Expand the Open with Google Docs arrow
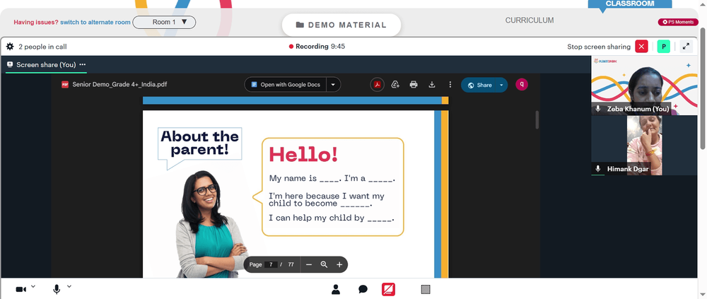The width and height of the screenshot is (707, 299). click(333, 84)
